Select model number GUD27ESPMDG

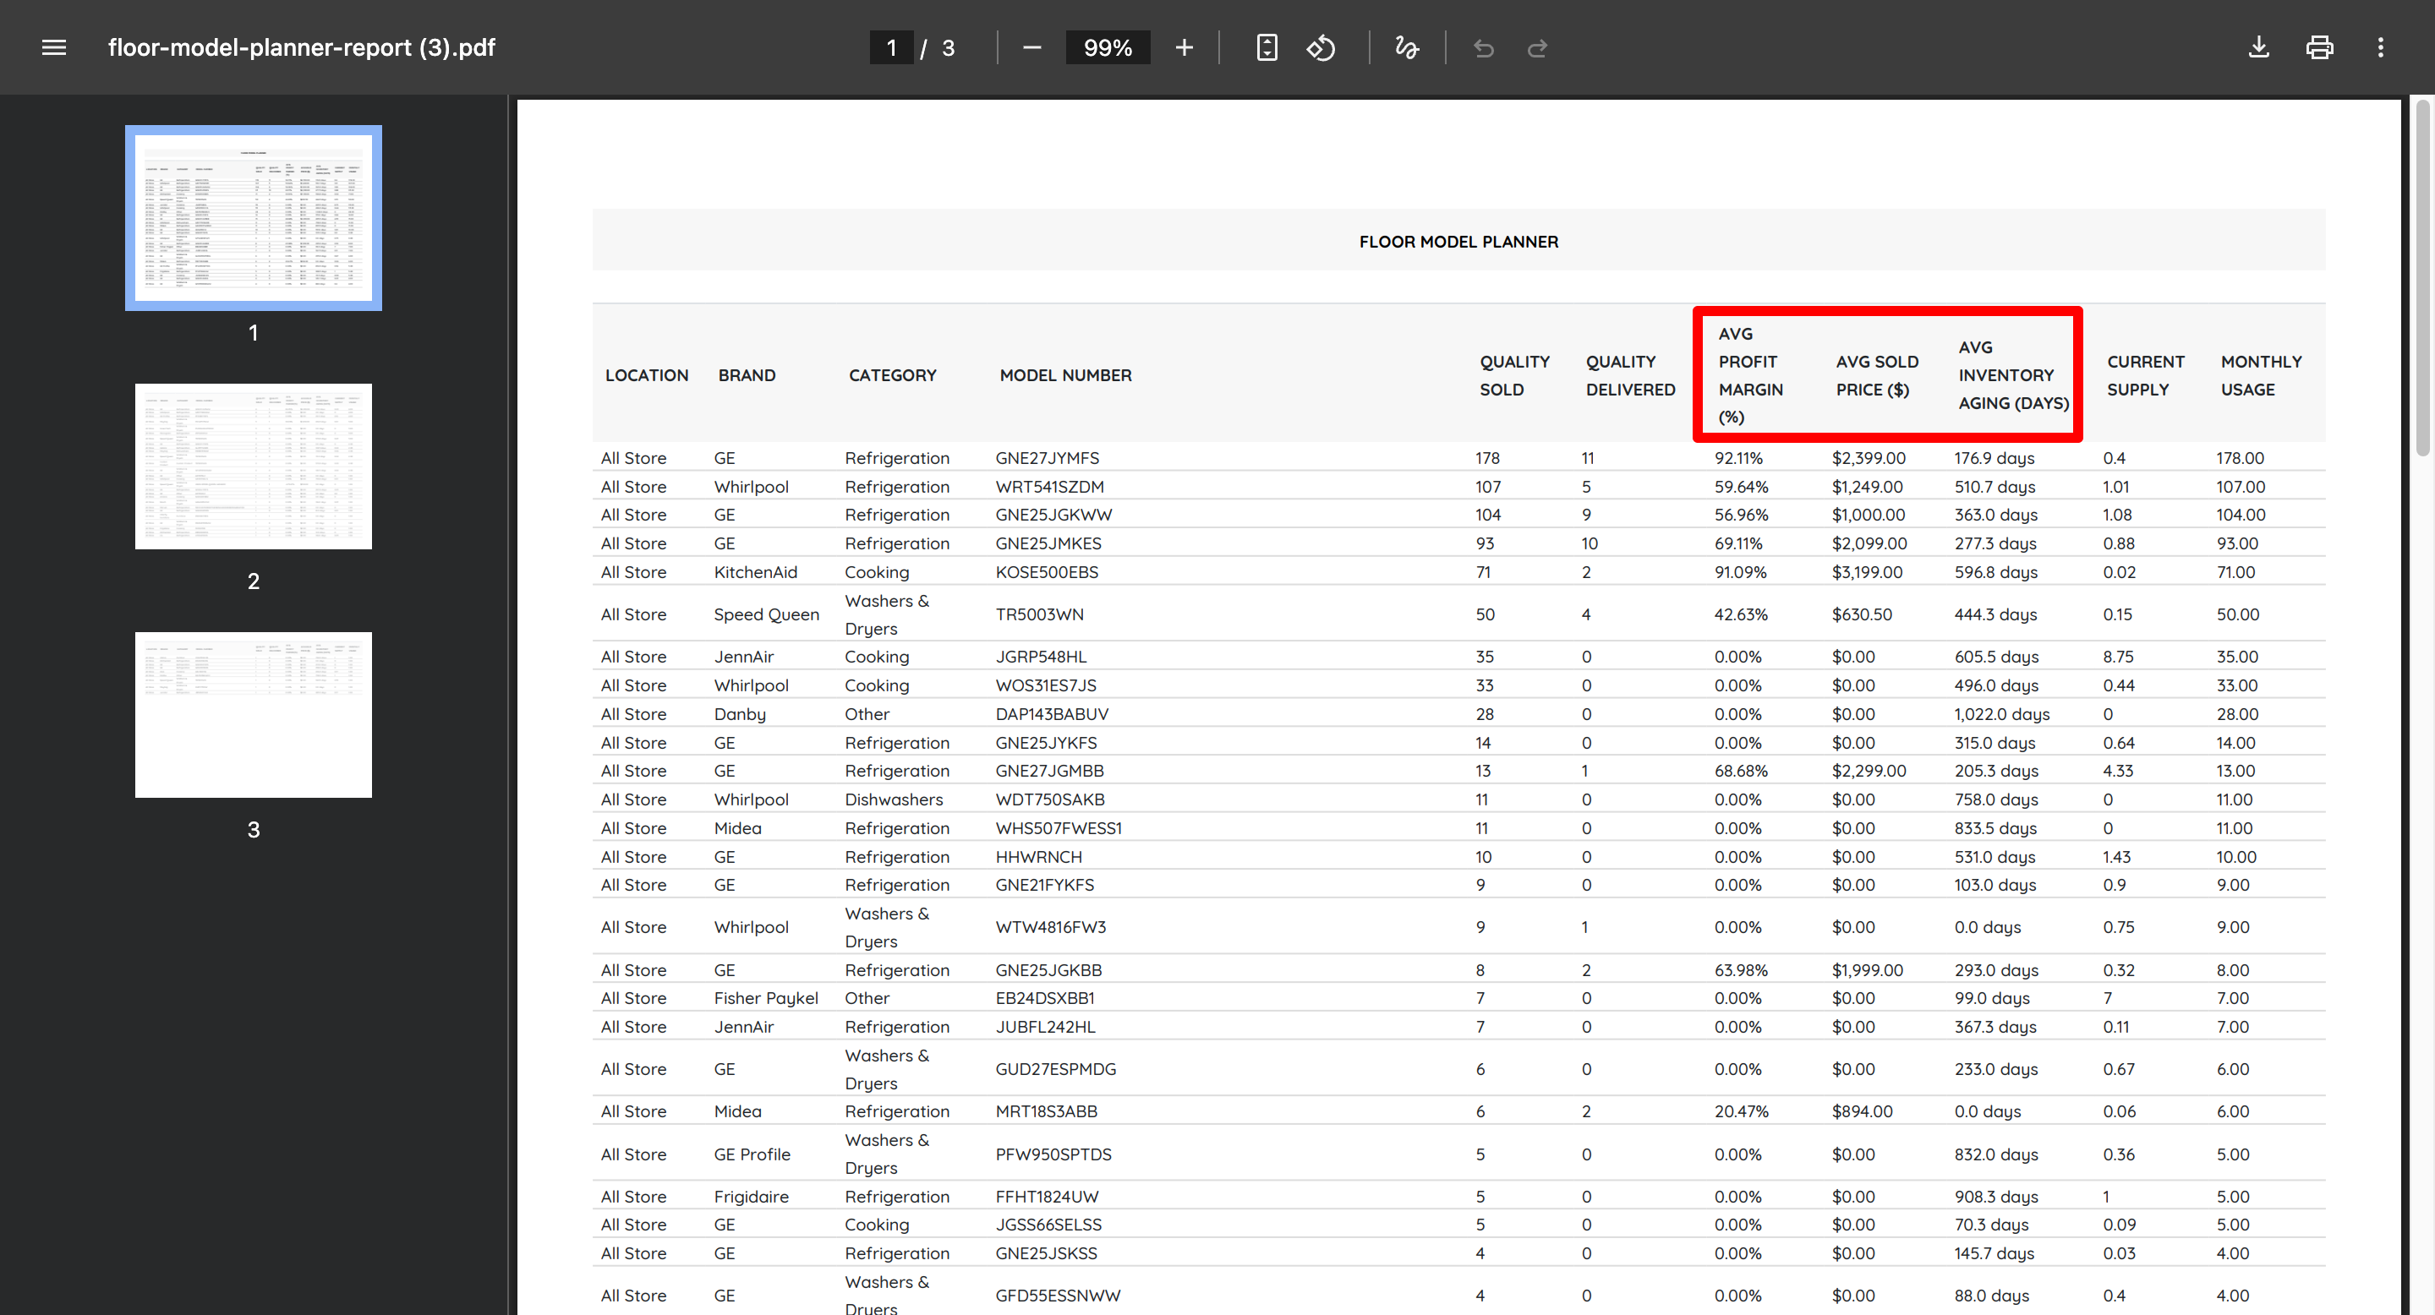point(1056,1069)
